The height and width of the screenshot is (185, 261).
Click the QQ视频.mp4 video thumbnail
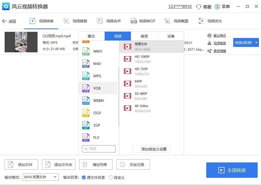pos(21,42)
